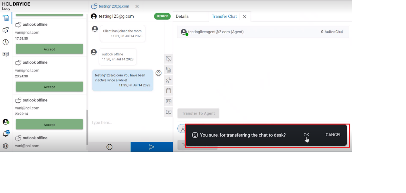Open canned responses icon in left sidebar
Viewport: 406px width, 193px height.
pos(6,54)
